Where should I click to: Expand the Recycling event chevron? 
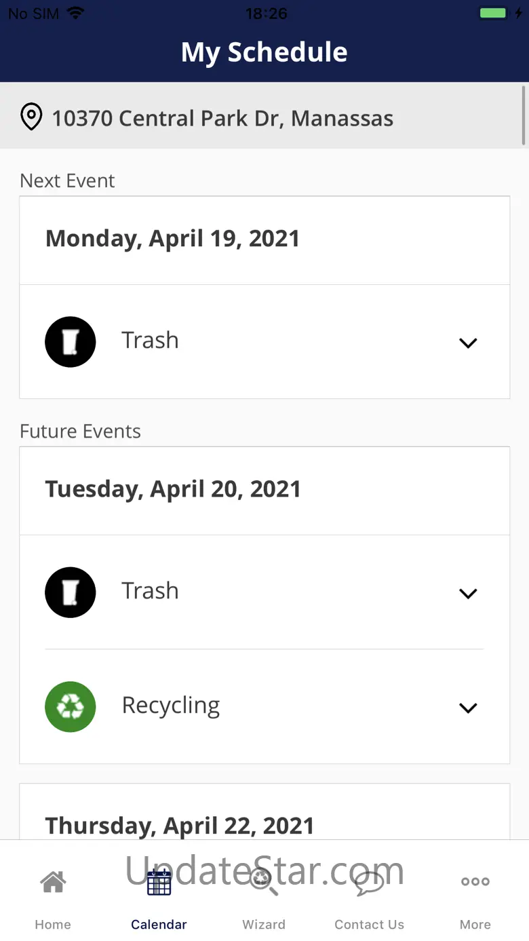pyautogui.click(x=468, y=708)
